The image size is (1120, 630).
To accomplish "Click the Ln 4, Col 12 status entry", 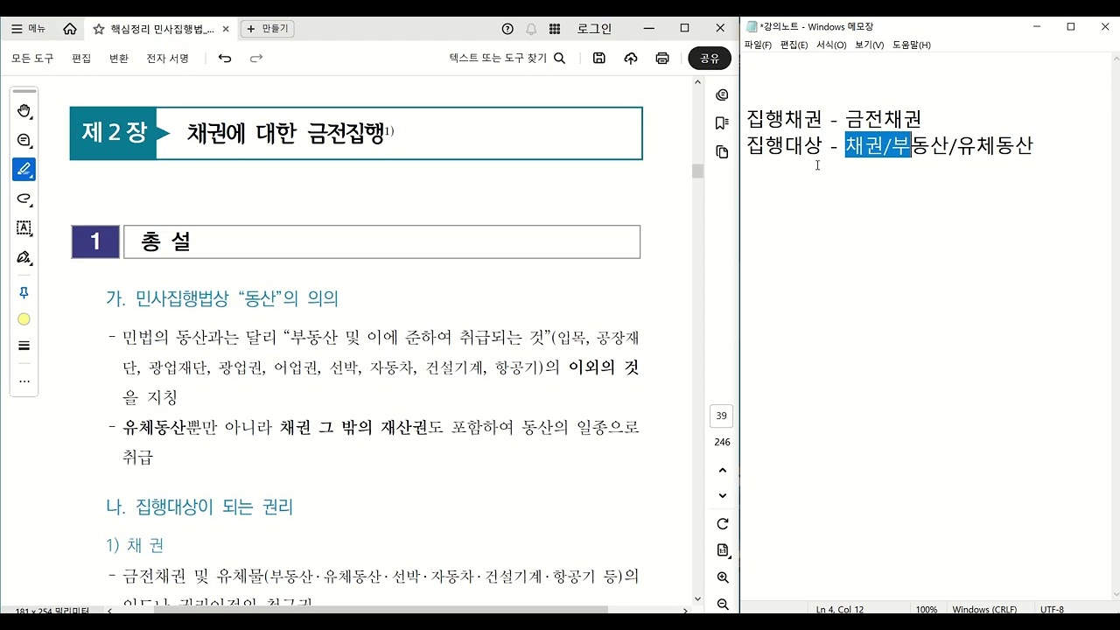I will (840, 609).
